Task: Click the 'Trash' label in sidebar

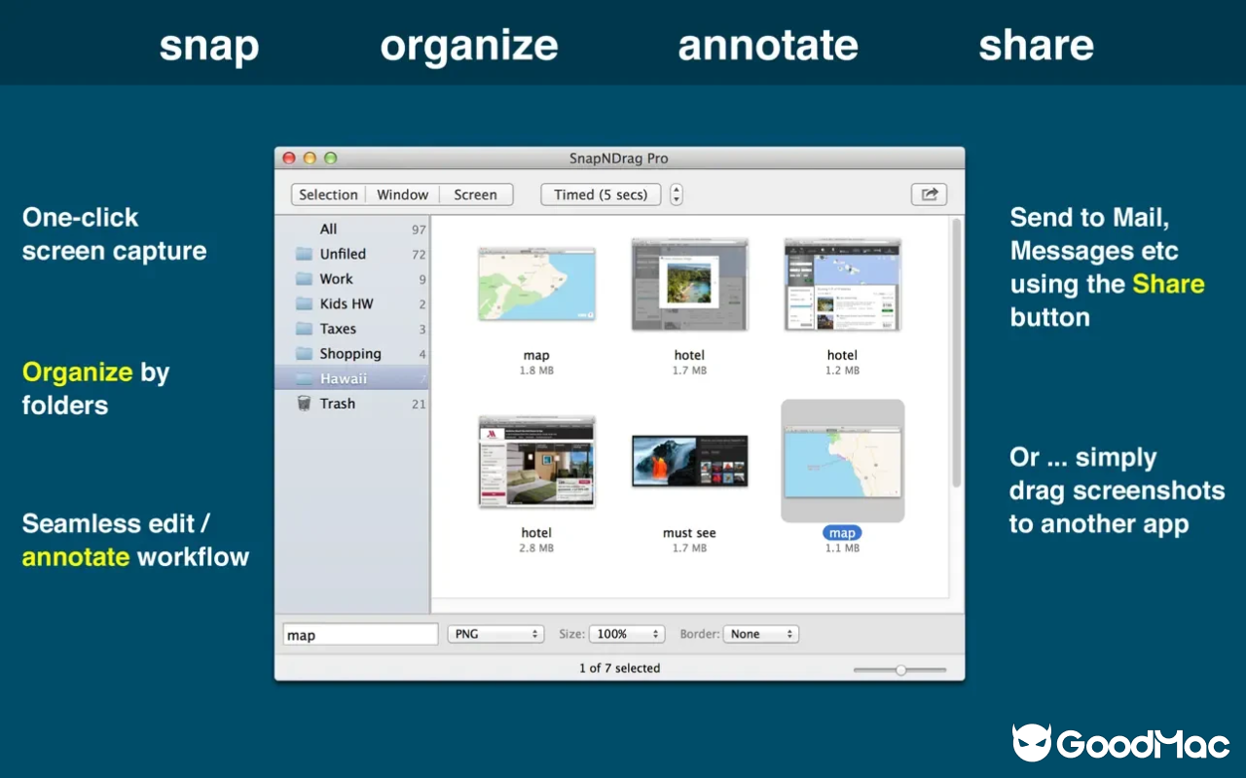Action: 338,404
